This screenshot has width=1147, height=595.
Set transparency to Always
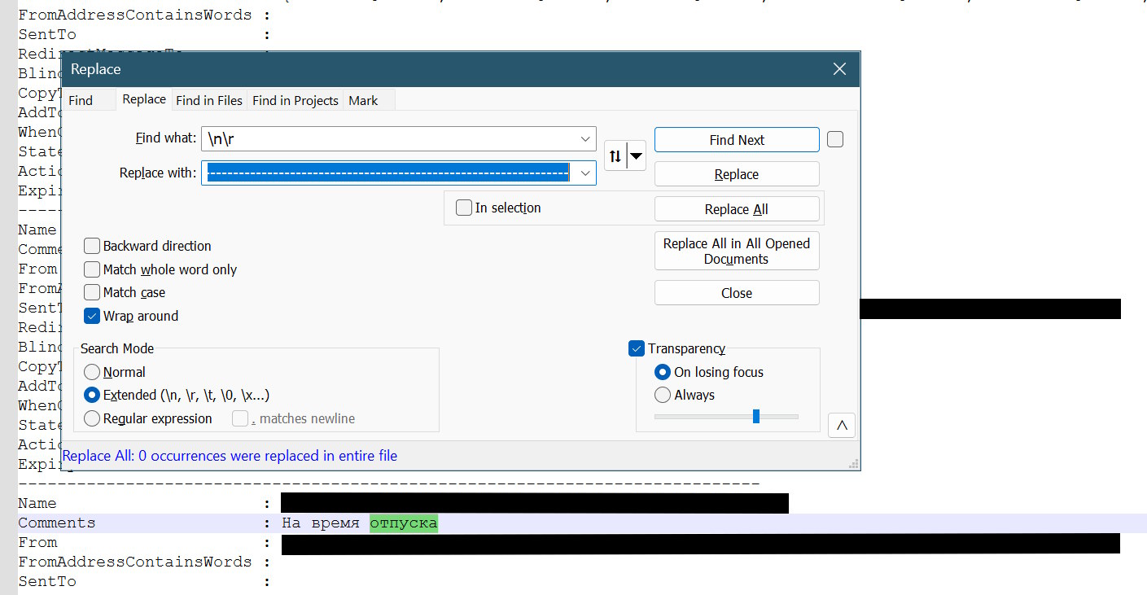pos(663,395)
